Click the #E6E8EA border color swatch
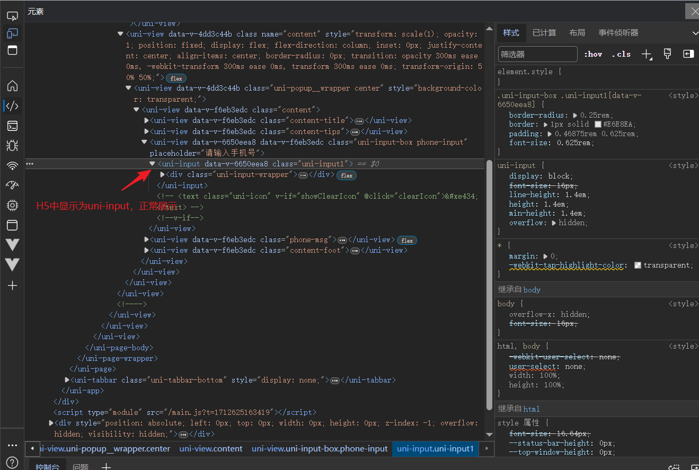This screenshot has height=470, width=699. click(x=598, y=125)
